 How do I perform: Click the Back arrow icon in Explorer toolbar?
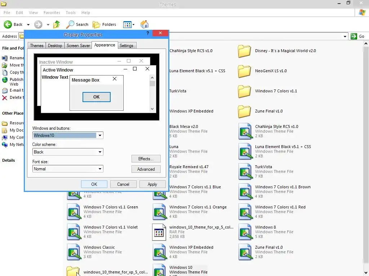pyautogui.click(x=8, y=24)
